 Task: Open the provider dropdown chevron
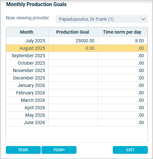[x=143, y=19]
